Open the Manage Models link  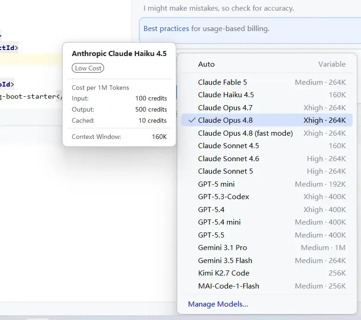(218, 304)
